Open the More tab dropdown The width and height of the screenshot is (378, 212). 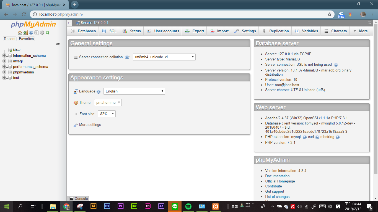(x=361, y=31)
